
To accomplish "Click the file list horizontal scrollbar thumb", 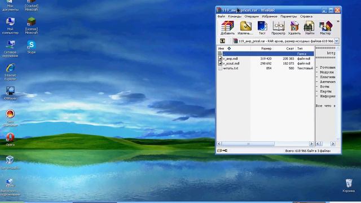I will [248, 144].
